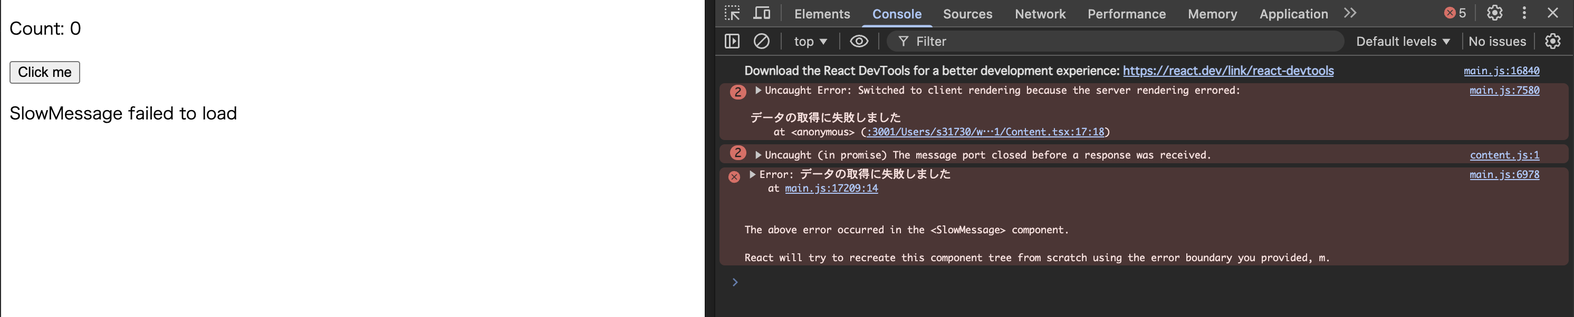Toggle the console sidebar panel
1574x317 pixels.
click(x=732, y=42)
